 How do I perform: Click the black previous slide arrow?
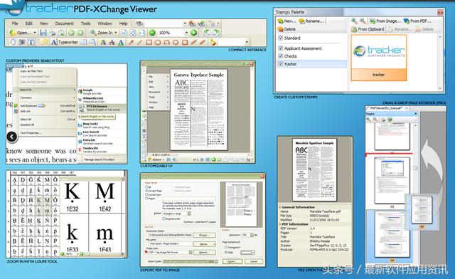pos(11,137)
